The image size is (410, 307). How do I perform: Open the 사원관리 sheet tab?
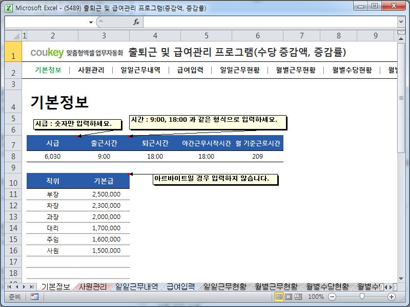tap(93, 287)
